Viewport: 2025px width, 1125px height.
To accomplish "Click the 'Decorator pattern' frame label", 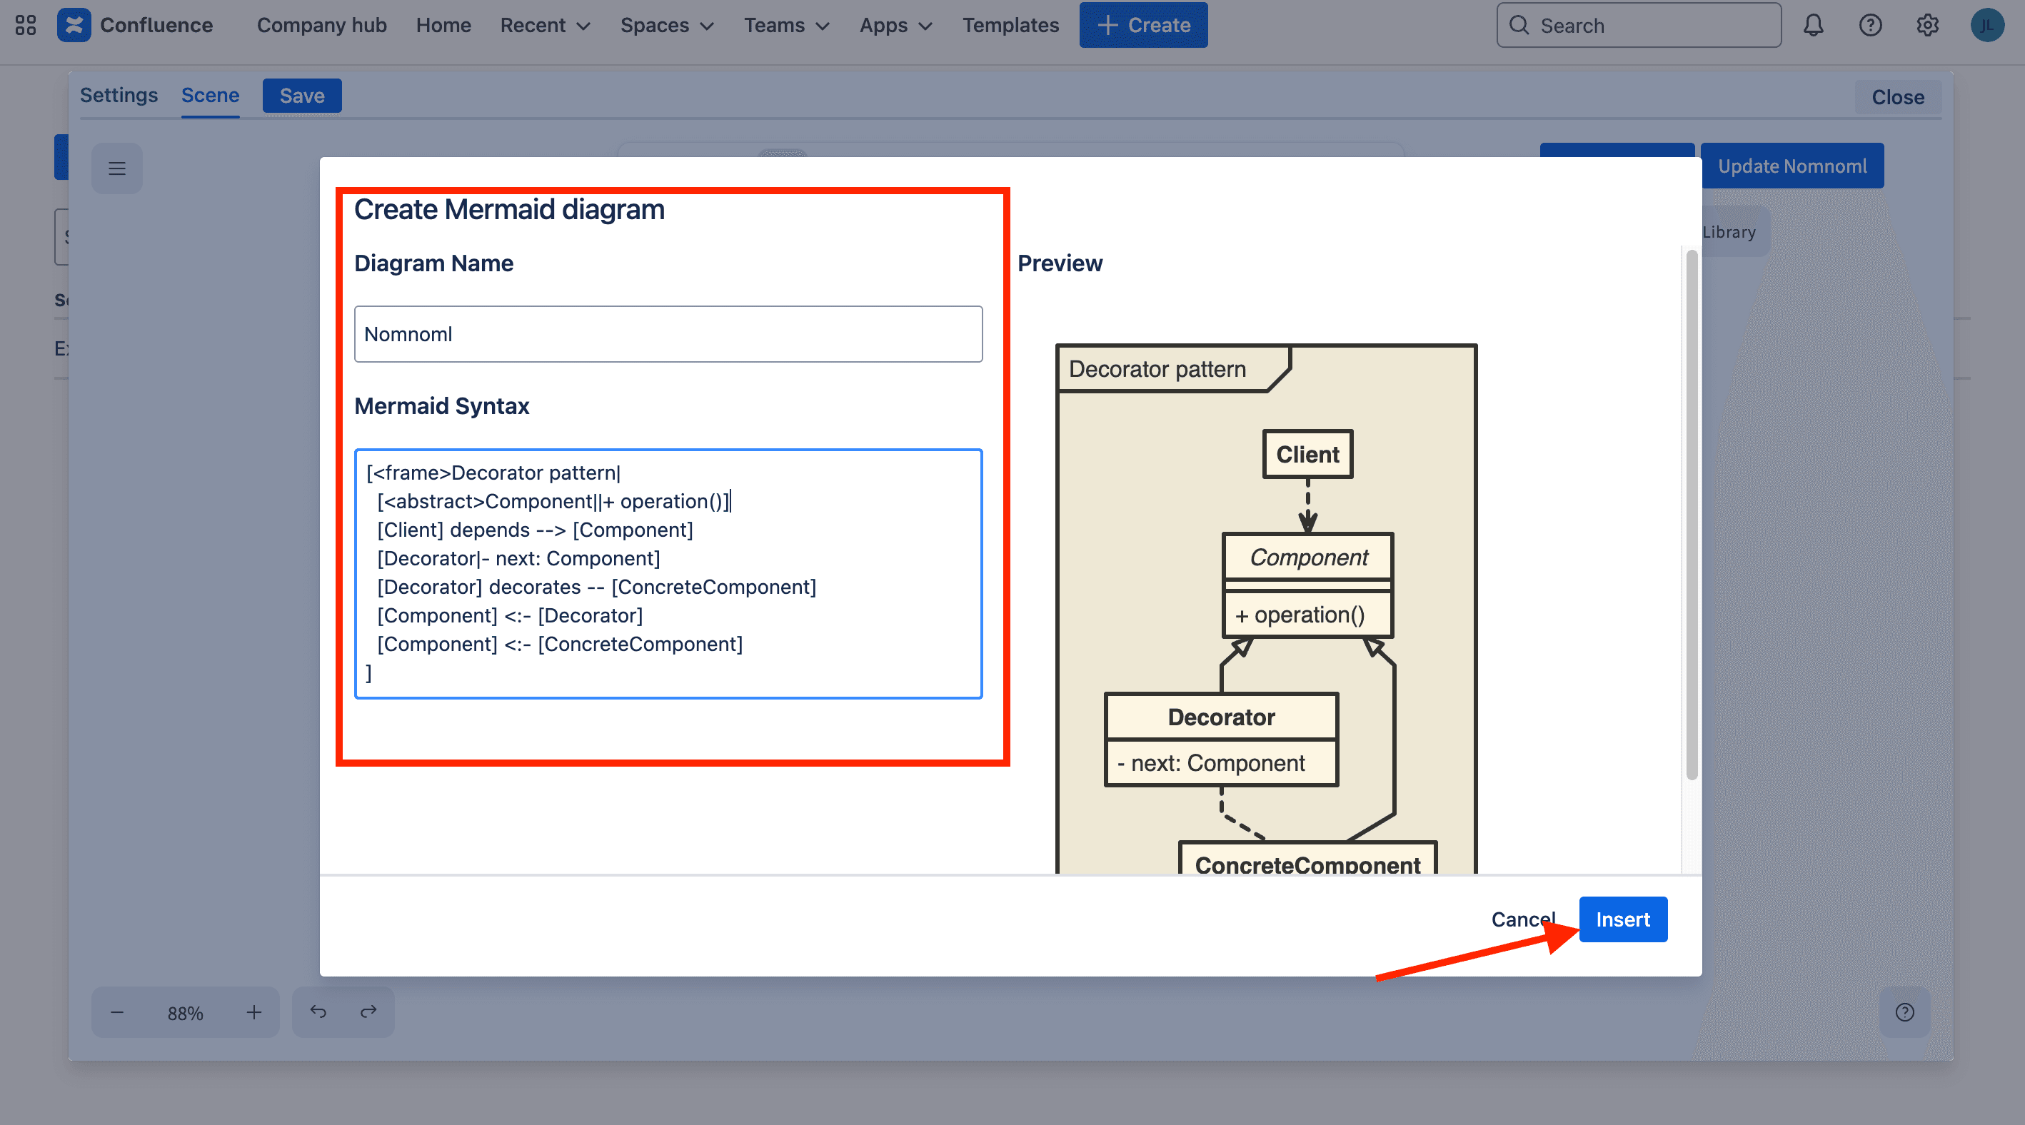I will [1157, 369].
